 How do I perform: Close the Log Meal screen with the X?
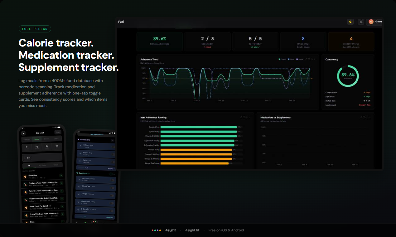point(23,133)
